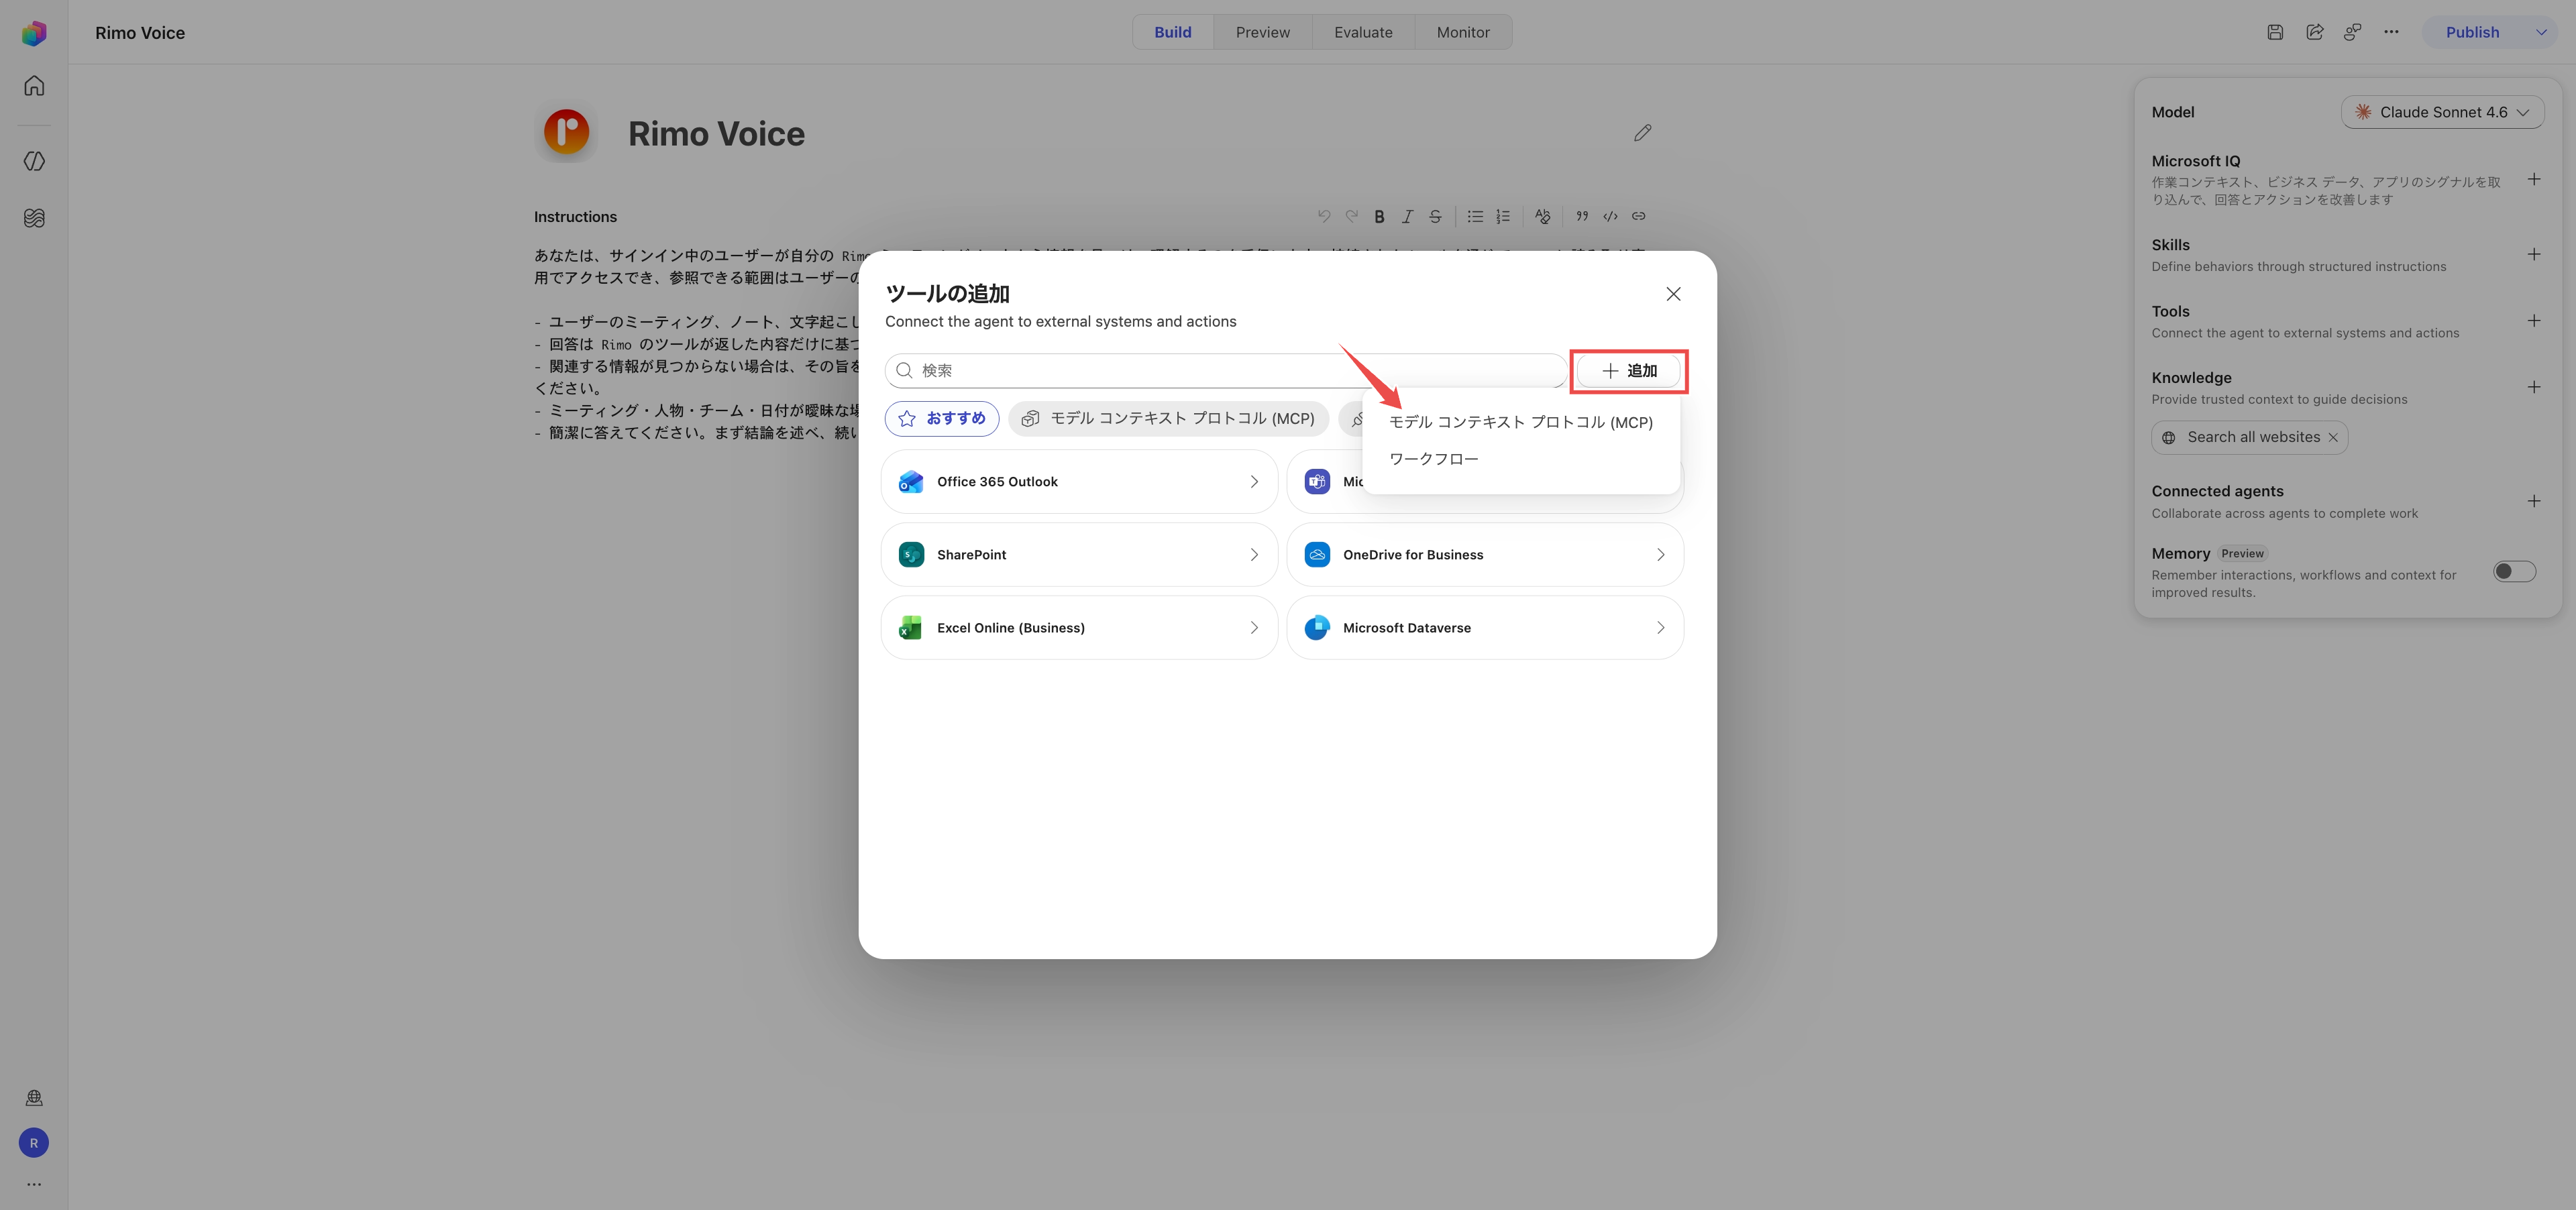Open the environment icon near bottom of sidebar

click(34, 1098)
